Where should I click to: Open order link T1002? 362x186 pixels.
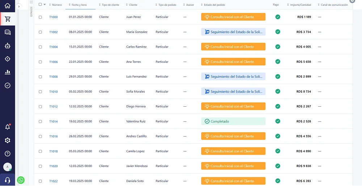coord(54,32)
